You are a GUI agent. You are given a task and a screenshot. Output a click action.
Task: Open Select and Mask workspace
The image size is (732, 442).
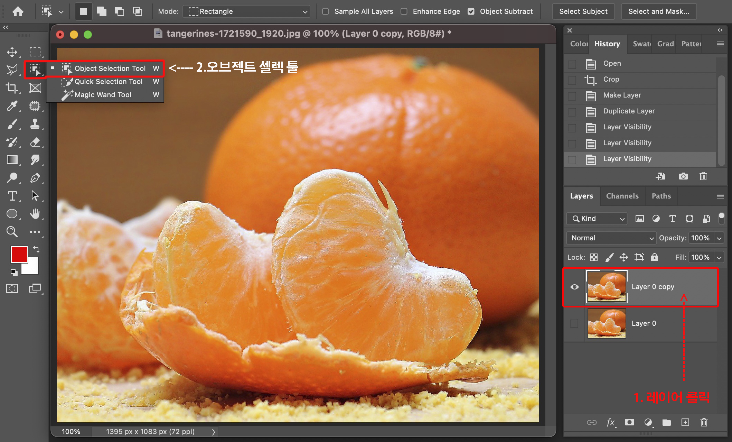(x=658, y=11)
